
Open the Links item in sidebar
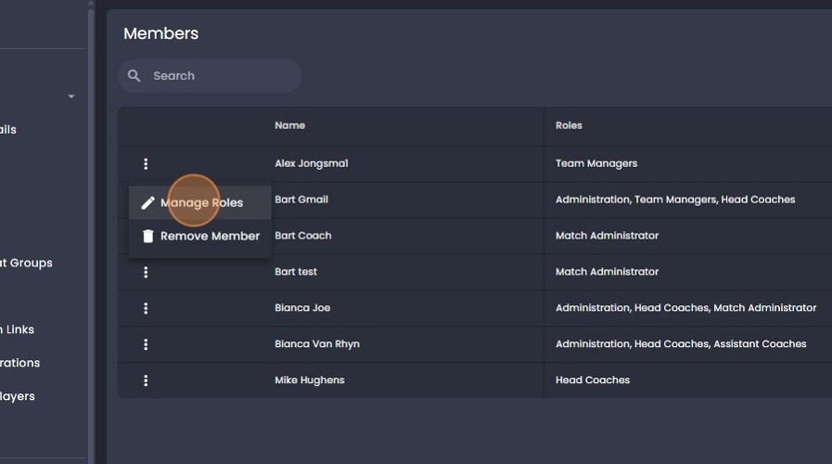tap(19, 329)
